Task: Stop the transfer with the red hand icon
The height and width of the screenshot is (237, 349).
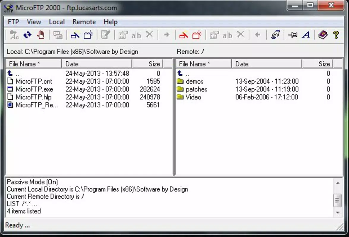Action: [x=40, y=35]
